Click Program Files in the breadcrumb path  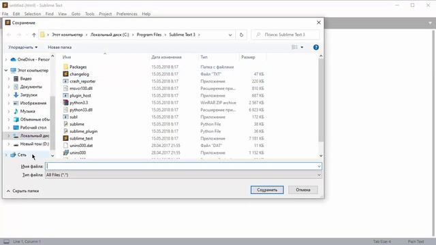tap(149, 35)
